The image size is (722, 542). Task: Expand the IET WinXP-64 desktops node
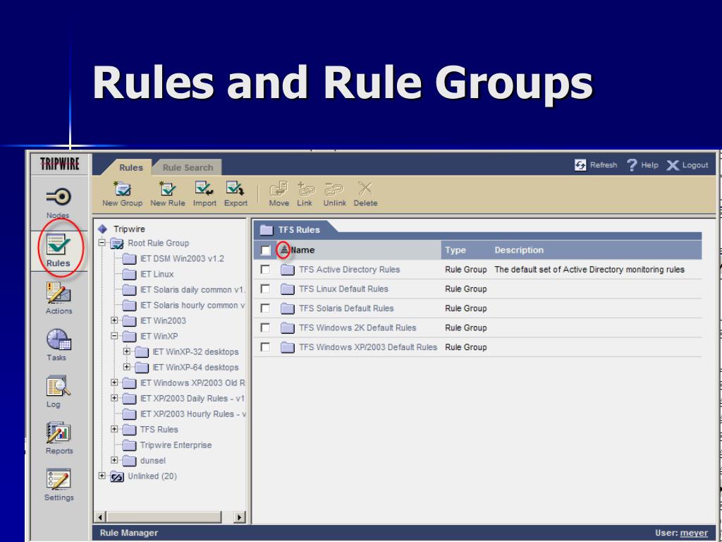pyautogui.click(x=127, y=367)
